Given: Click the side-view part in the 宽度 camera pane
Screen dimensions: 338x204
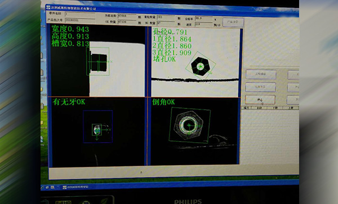Looking at the screenshot, I should click(99, 62).
